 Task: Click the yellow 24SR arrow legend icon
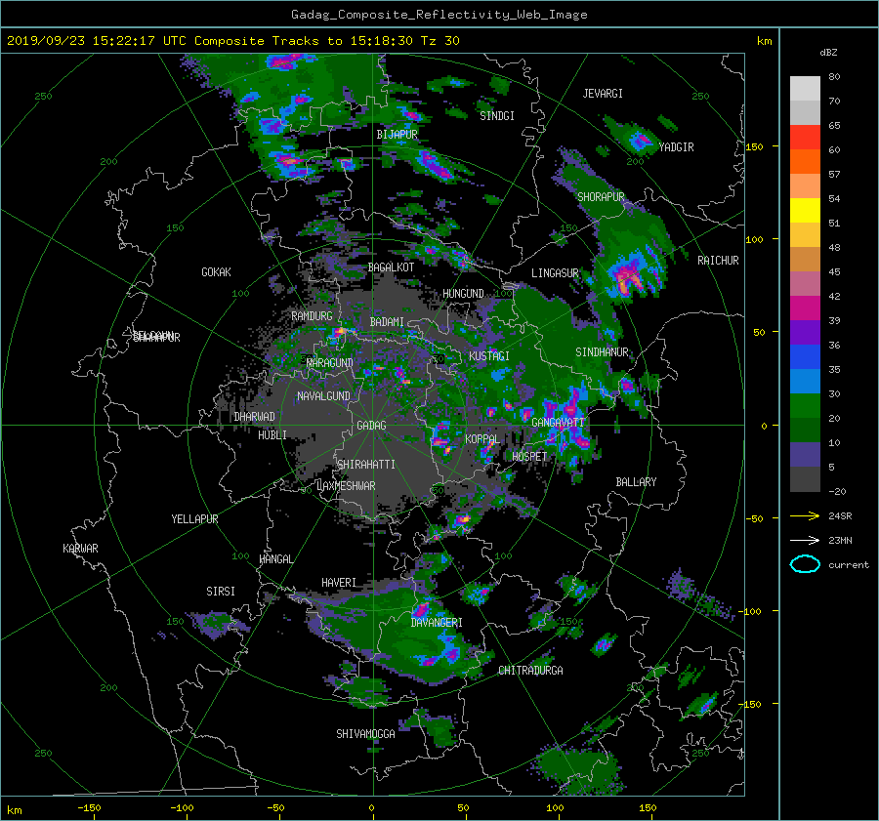click(x=805, y=516)
